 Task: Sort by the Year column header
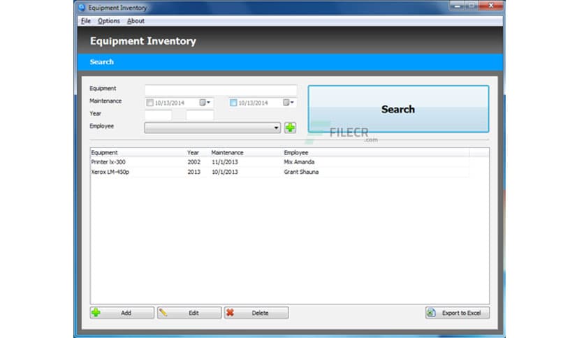(x=198, y=153)
